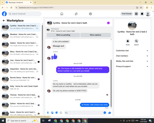
Task: Click the back arrow beside Marketplace
Action: pos(4,21)
